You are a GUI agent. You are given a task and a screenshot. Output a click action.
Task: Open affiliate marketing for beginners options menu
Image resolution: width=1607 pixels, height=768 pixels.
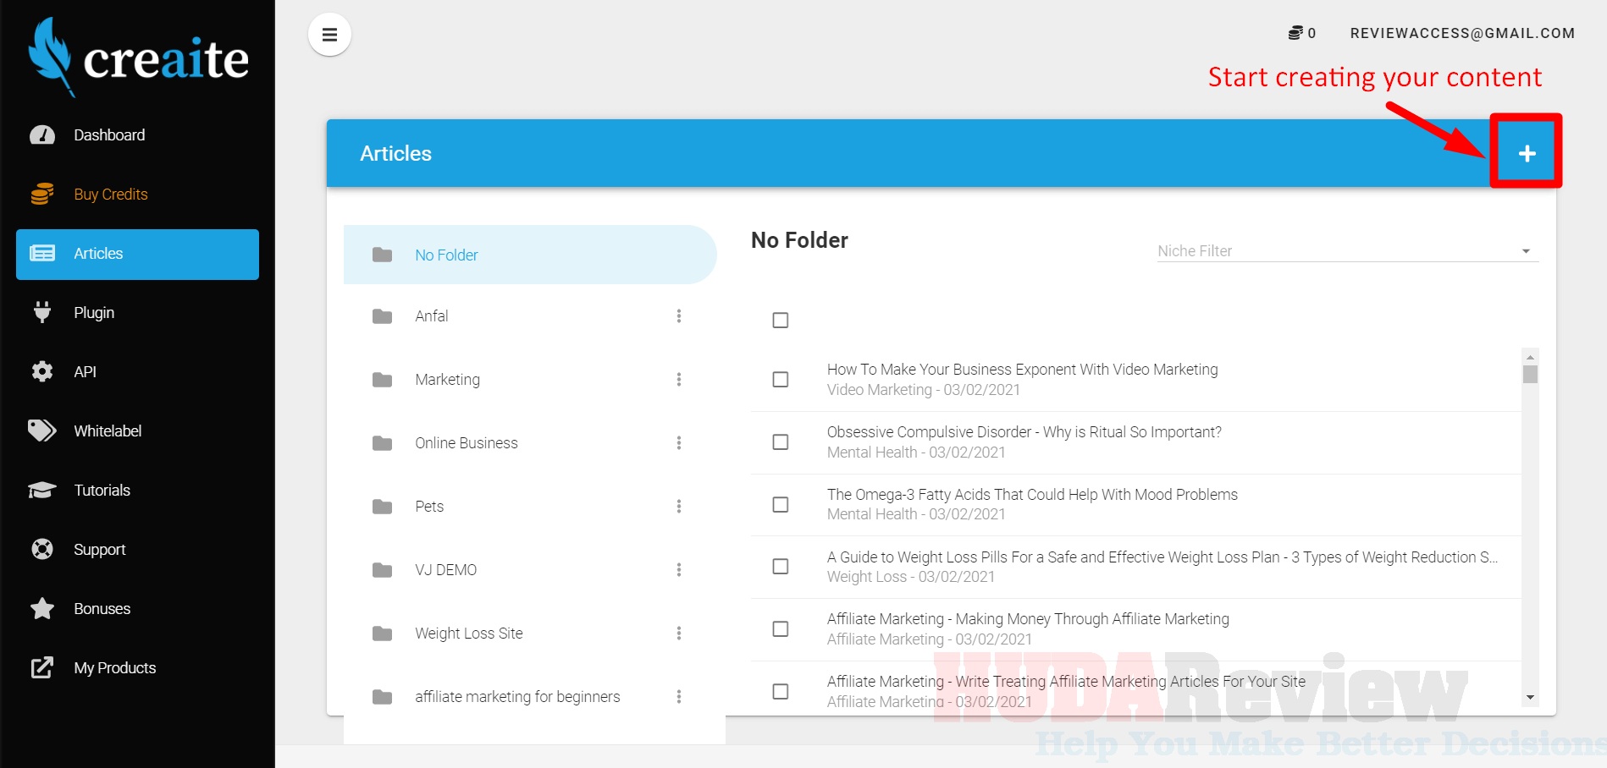[679, 697]
